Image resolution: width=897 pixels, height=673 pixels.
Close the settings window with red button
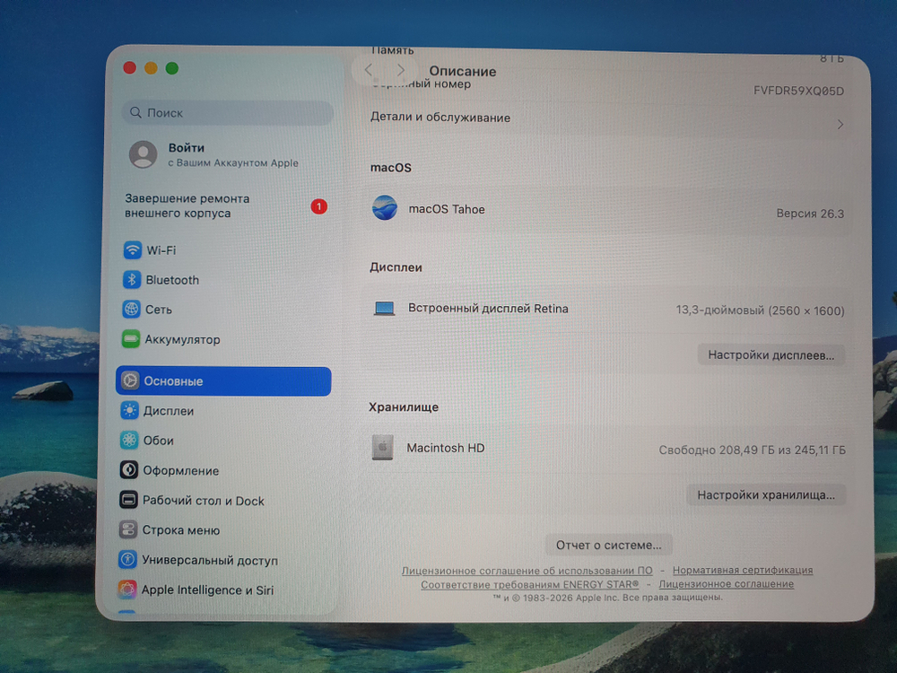tap(129, 68)
